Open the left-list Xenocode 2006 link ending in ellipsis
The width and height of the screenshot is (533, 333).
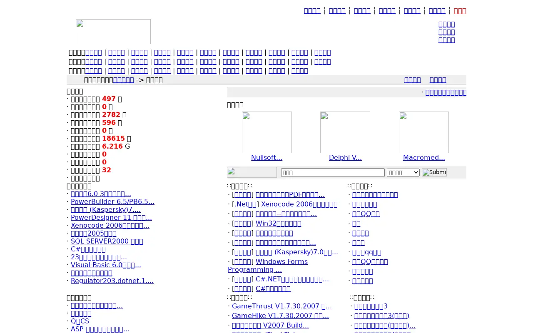(x=110, y=225)
